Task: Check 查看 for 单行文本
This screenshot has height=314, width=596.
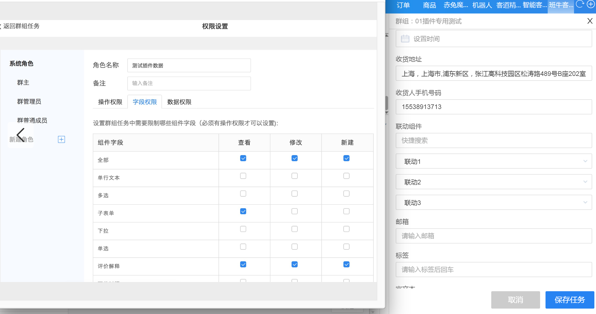Action: tap(243, 176)
